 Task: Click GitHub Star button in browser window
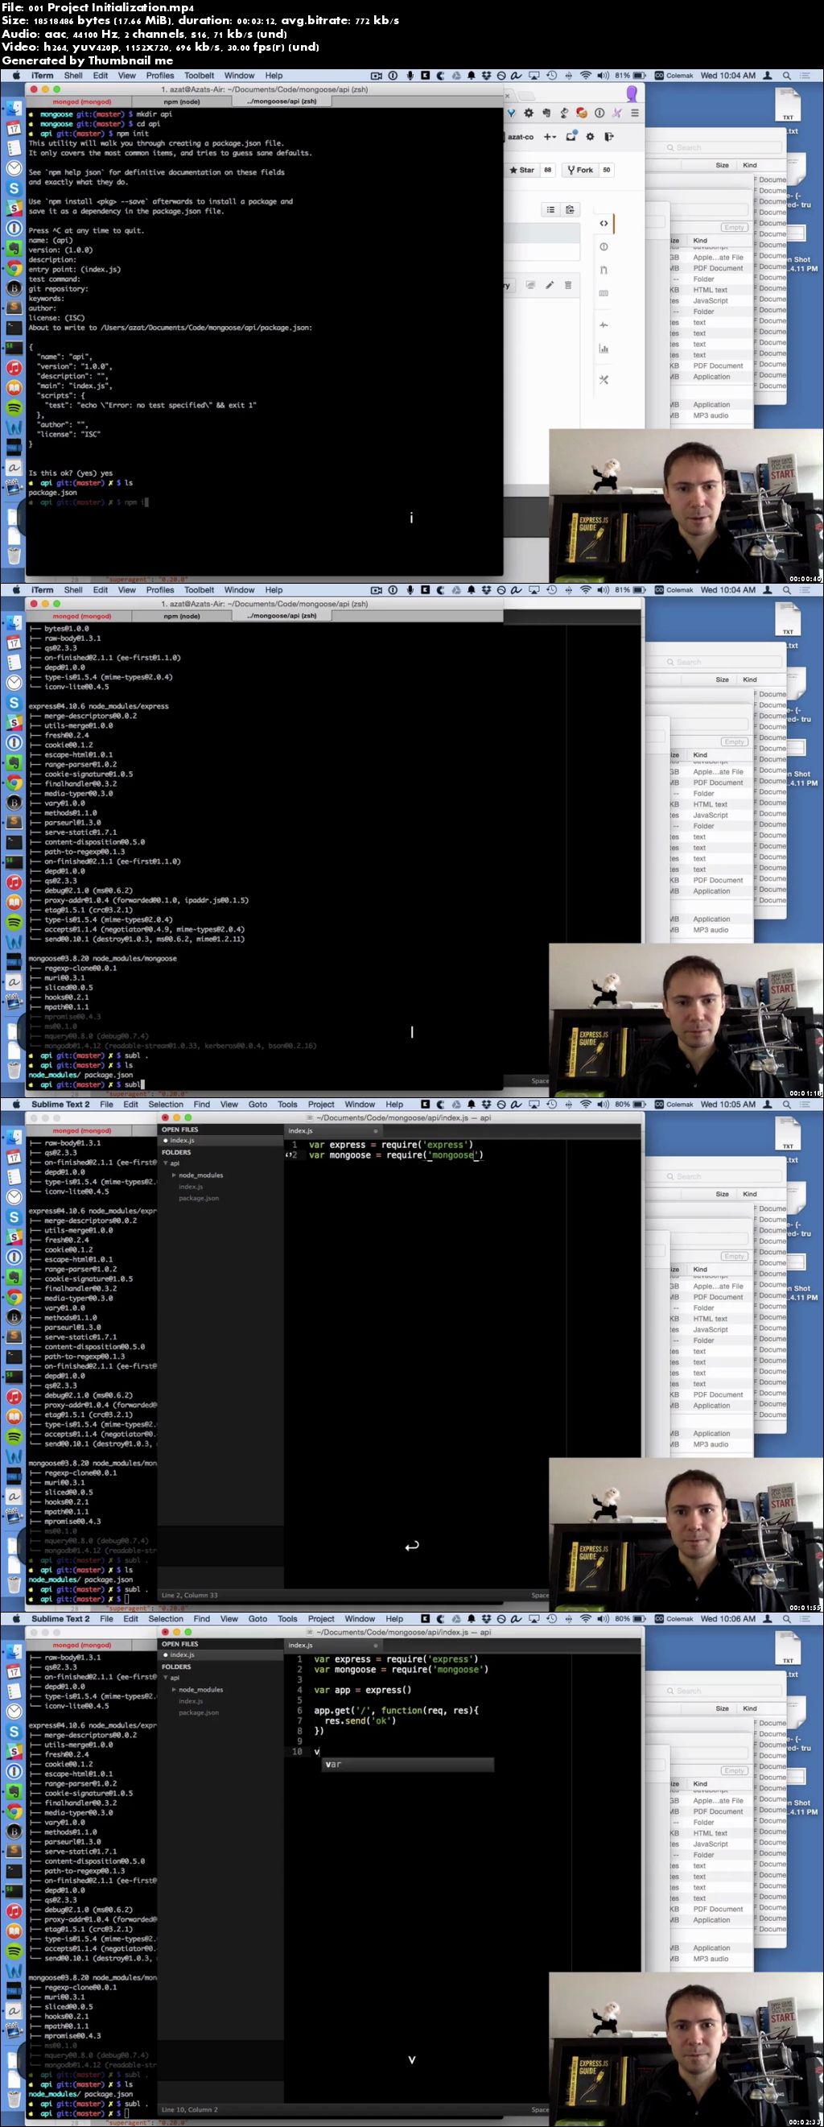(x=521, y=170)
